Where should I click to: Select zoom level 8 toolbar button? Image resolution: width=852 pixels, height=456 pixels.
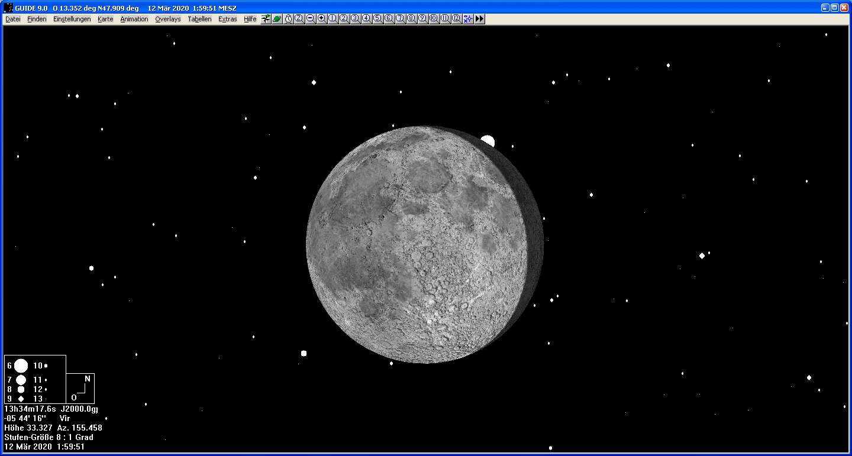click(411, 19)
